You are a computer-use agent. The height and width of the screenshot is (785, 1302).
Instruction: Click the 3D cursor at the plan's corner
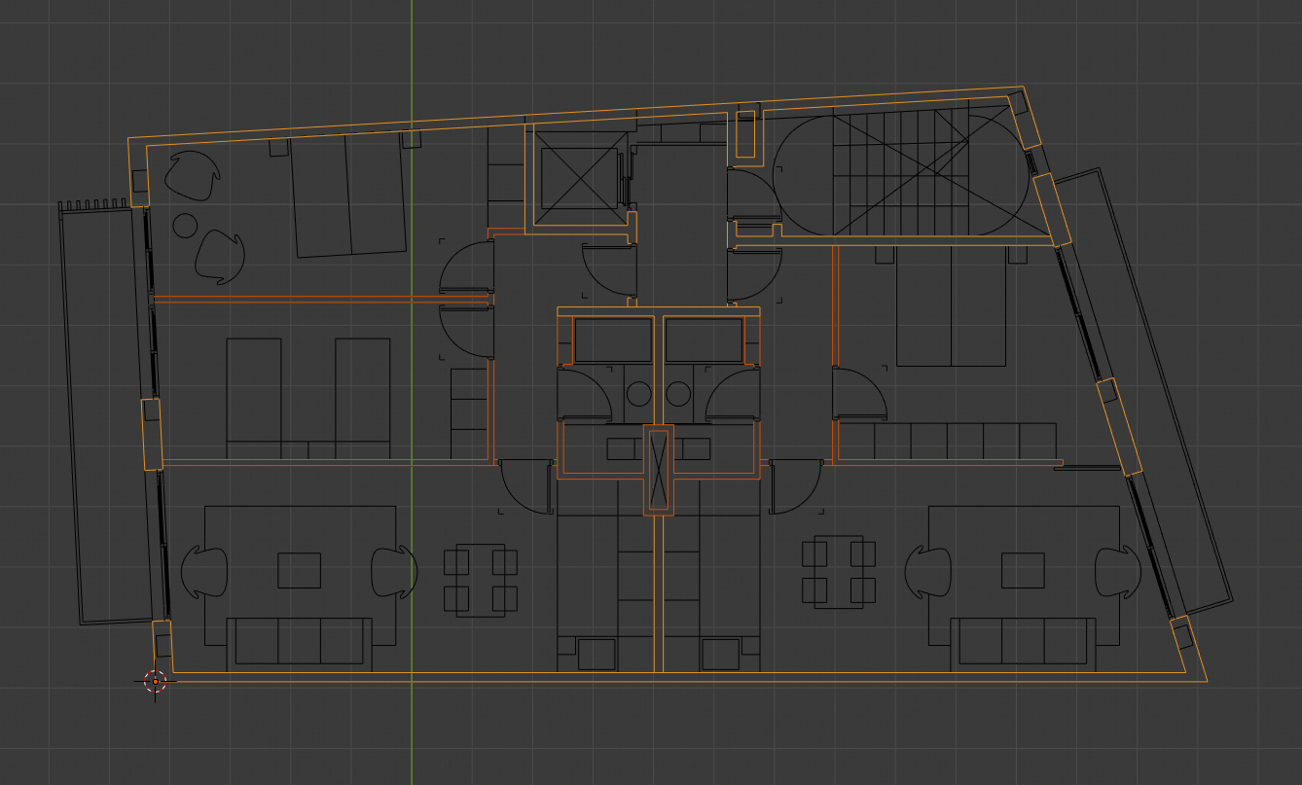(x=156, y=681)
